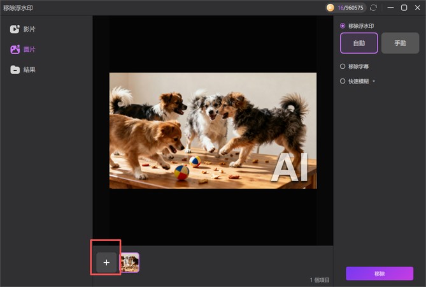426x287 pixels.
Task: Expand the 快速模糊 dropdown arrow
Action: pos(374,82)
